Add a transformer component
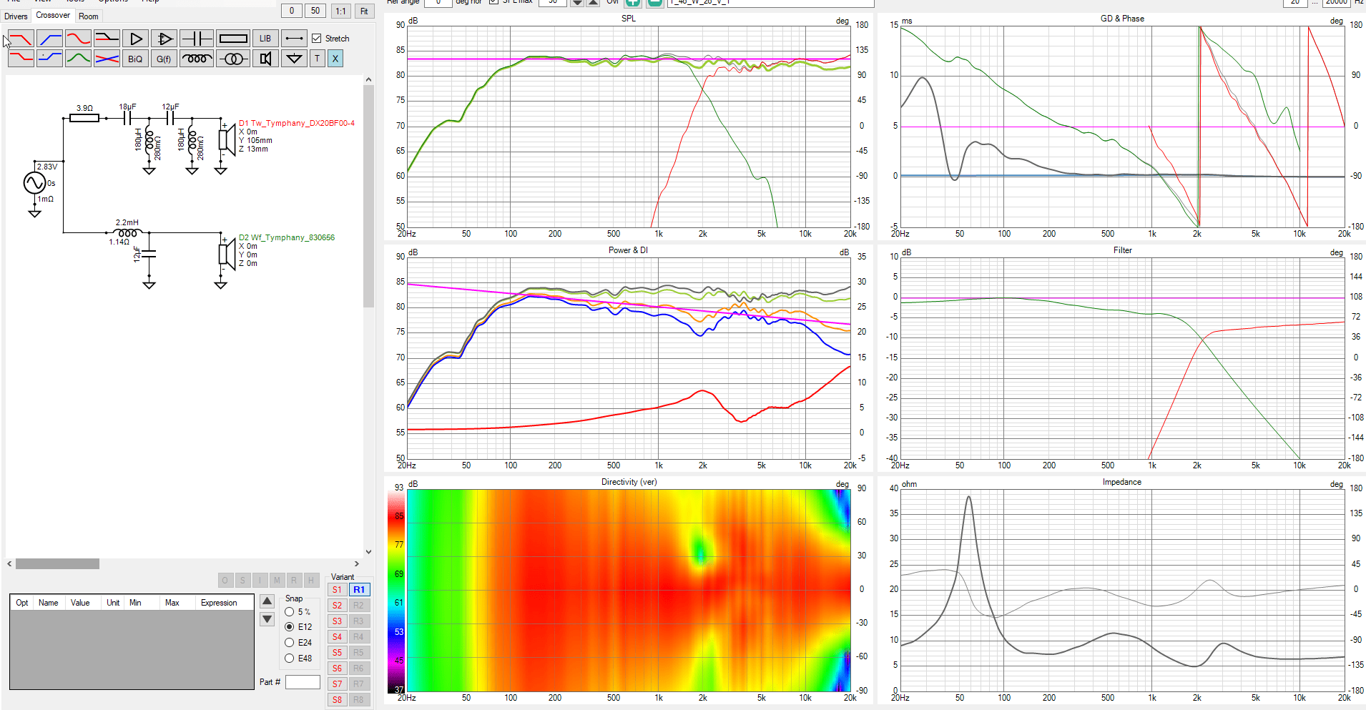The width and height of the screenshot is (1366, 710). tap(232, 59)
